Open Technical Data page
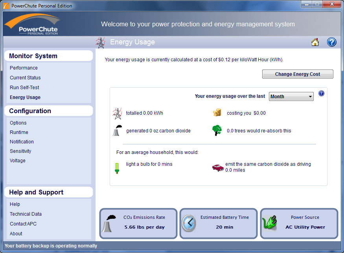Viewport: 344px width, 253px height. click(x=26, y=214)
